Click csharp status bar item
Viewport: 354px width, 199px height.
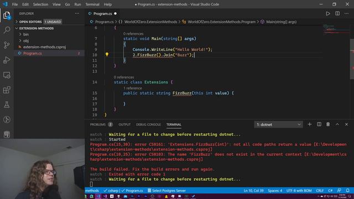[x=112, y=191]
